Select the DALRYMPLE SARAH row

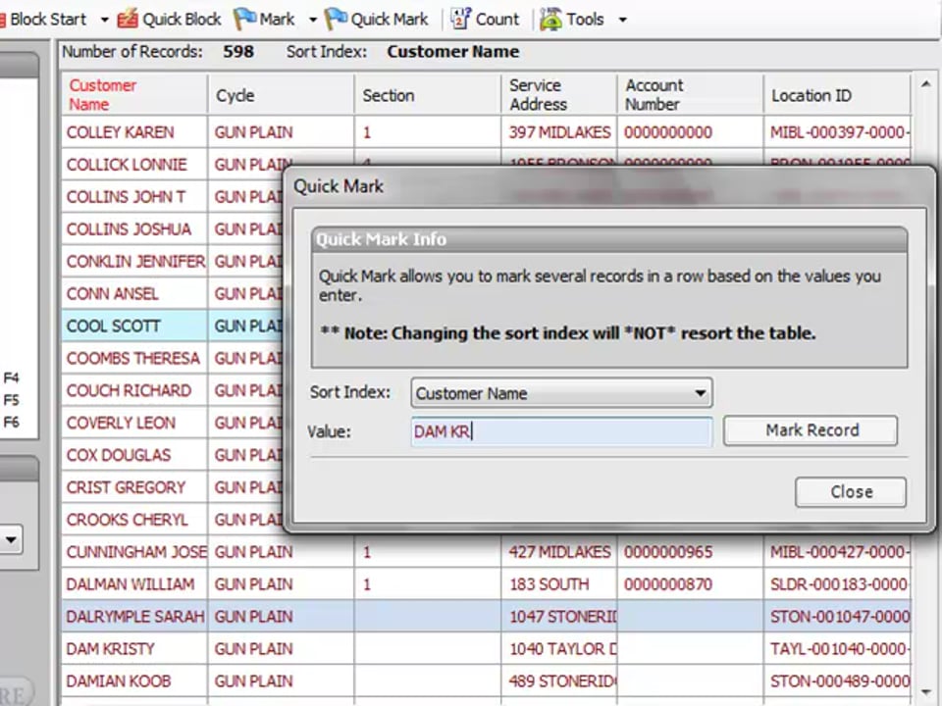[x=486, y=617]
